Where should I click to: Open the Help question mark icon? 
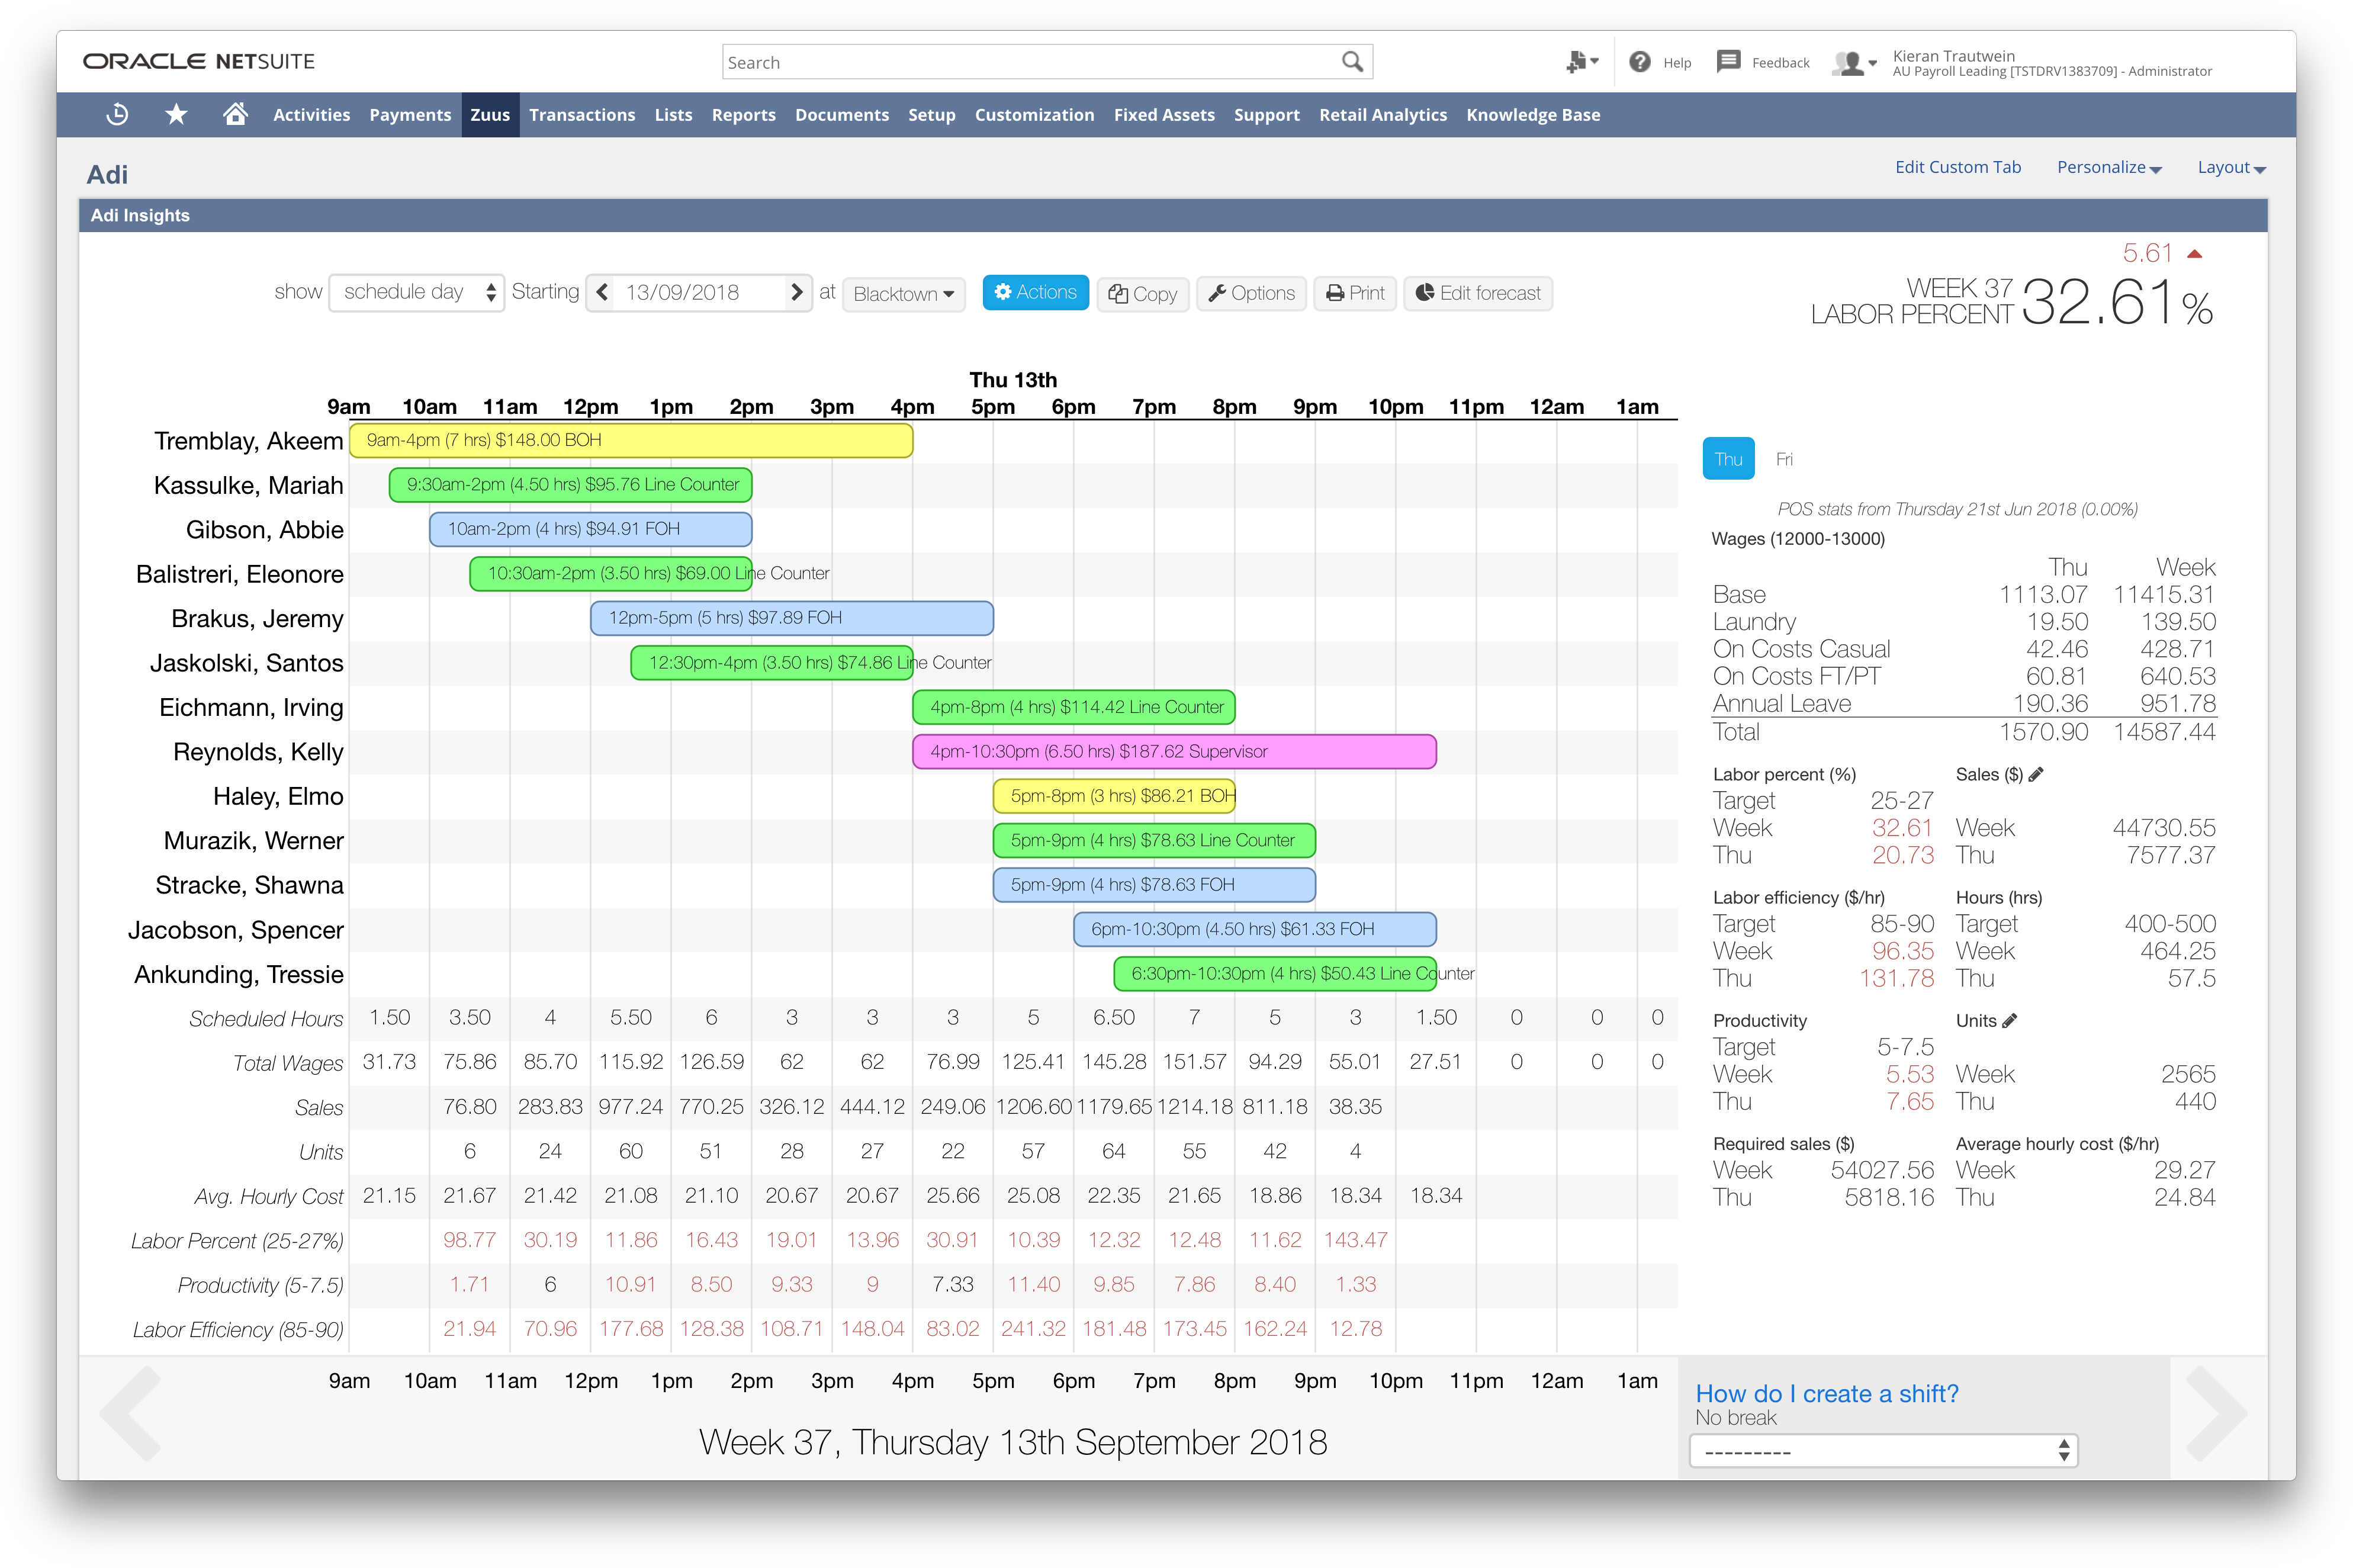pyautogui.click(x=1639, y=62)
